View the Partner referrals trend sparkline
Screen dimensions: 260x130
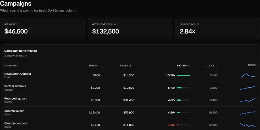tap(248, 88)
